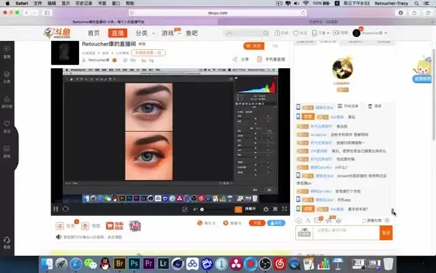Open Photoshop from the Dock
436x273 pixels.
pos(135,263)
